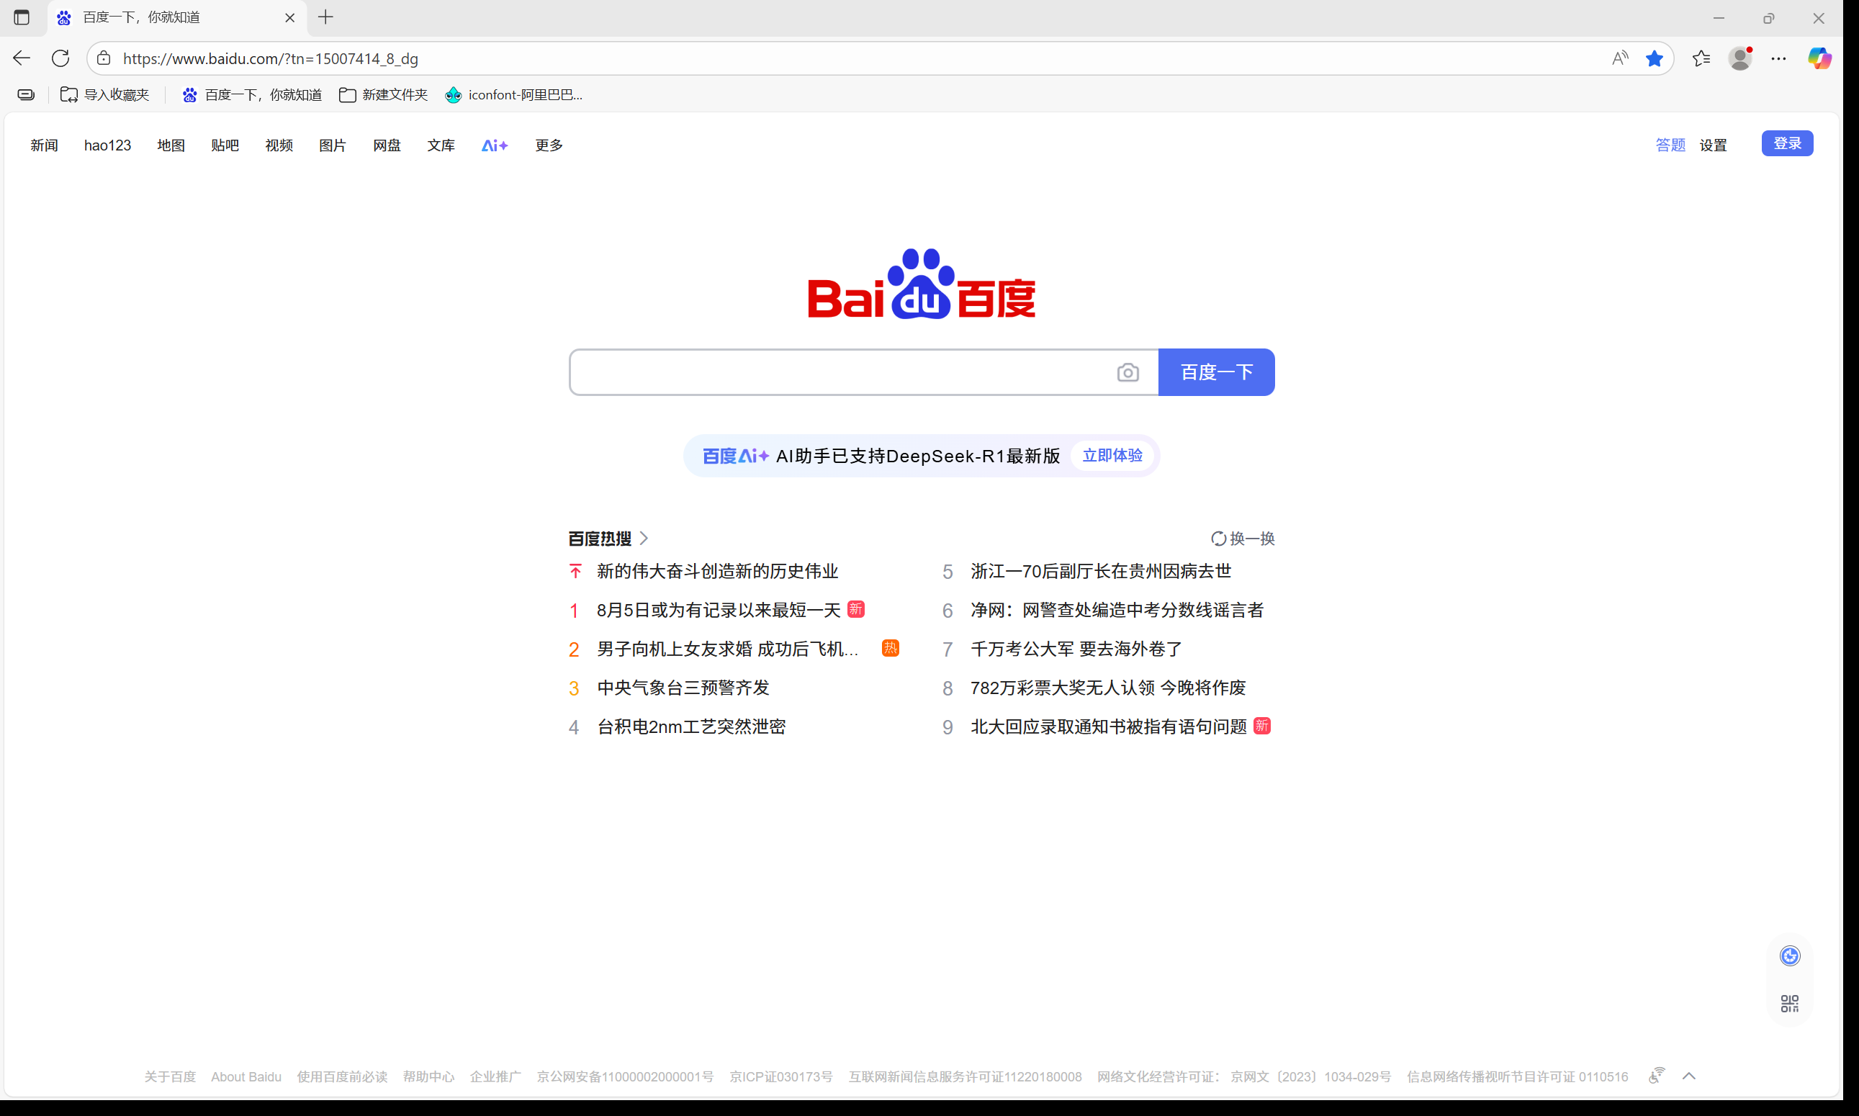Launch the Copilot sidebar icon

point(1820,58)
